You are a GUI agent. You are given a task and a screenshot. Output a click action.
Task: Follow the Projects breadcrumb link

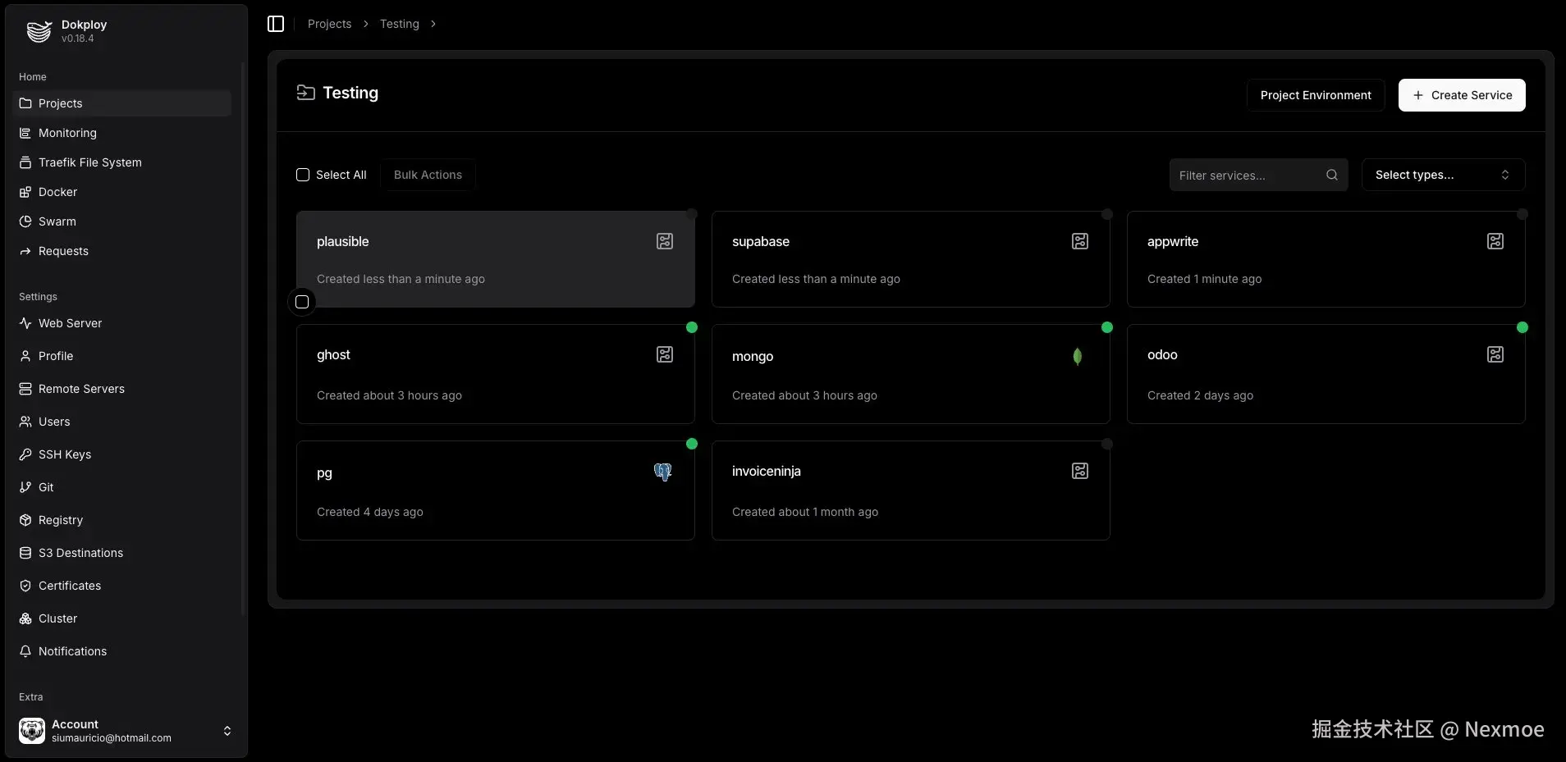click(x=329, y=24)
